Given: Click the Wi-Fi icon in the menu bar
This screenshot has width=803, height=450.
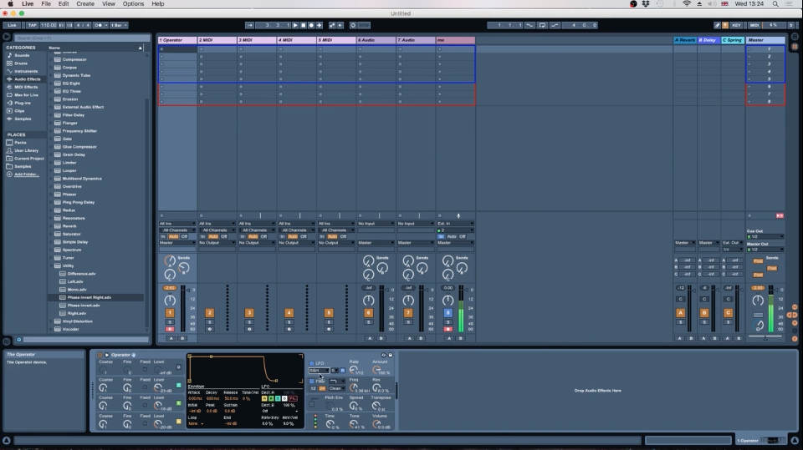Looking at the screenshot, I should [687, 3].
